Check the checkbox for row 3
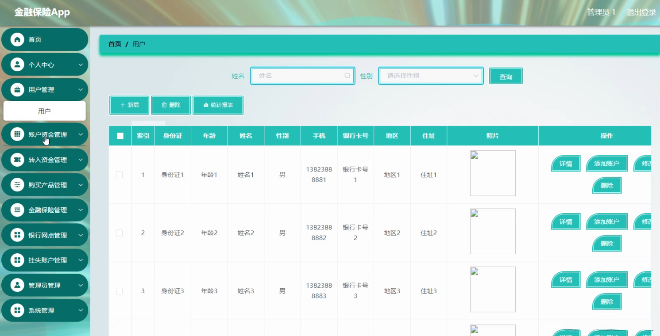 pos(119,291)
